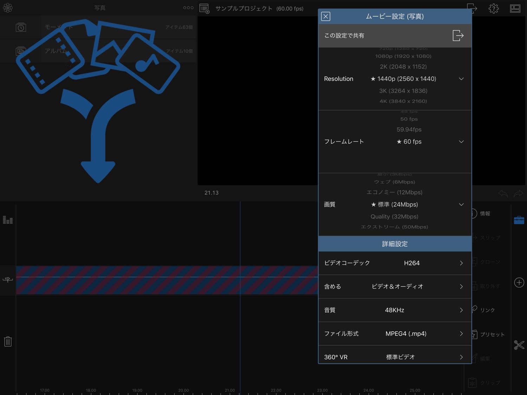This screenshot has width=527, height=395.
Task: Click the blue toolbox icon
Action: coord(519,220)
